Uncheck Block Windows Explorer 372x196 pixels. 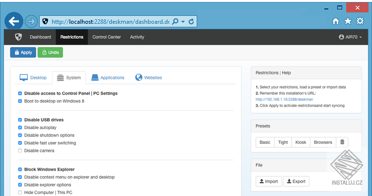click(20, 170)
